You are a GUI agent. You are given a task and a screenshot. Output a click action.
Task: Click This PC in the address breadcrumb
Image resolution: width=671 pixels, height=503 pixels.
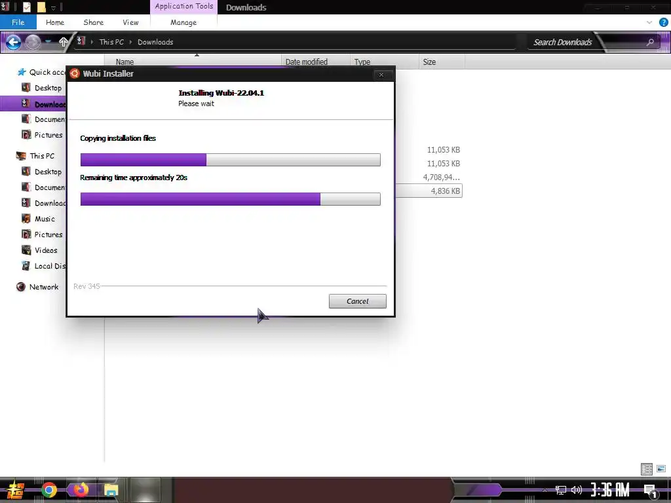(x=111, y=42)
